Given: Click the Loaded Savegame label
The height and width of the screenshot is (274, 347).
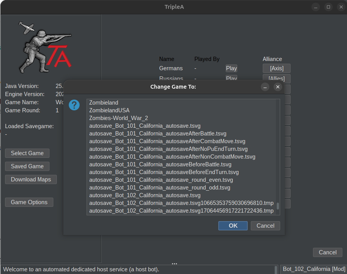Looking at the screenshot, I should (x=29, y=126).
